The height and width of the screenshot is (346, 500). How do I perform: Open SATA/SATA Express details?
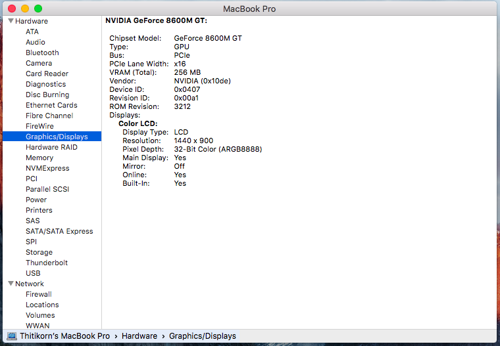point(59,231)
